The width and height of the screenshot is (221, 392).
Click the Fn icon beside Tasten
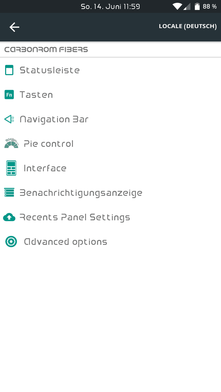(9, 95)
